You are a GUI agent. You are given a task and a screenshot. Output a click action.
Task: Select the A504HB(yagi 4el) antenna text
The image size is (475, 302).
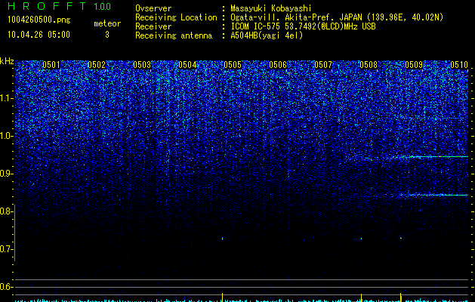267,35
